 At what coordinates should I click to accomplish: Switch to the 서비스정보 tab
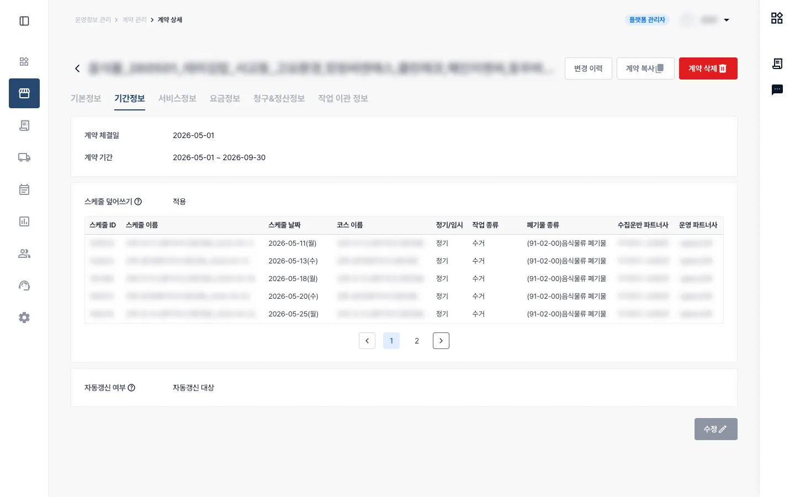[x=177, y=98]
